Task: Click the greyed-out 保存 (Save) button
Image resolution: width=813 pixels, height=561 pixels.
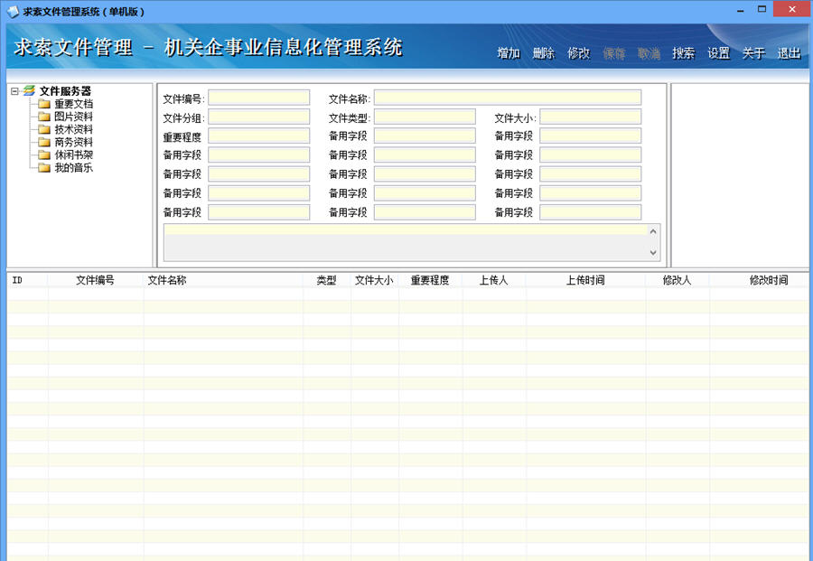Action: coord(613,53)
